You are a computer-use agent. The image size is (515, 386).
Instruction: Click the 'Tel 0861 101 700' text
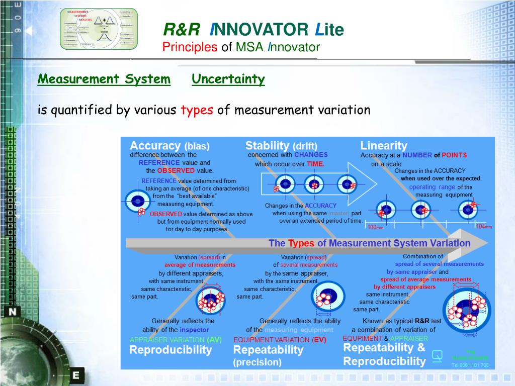tap(470, 365)
